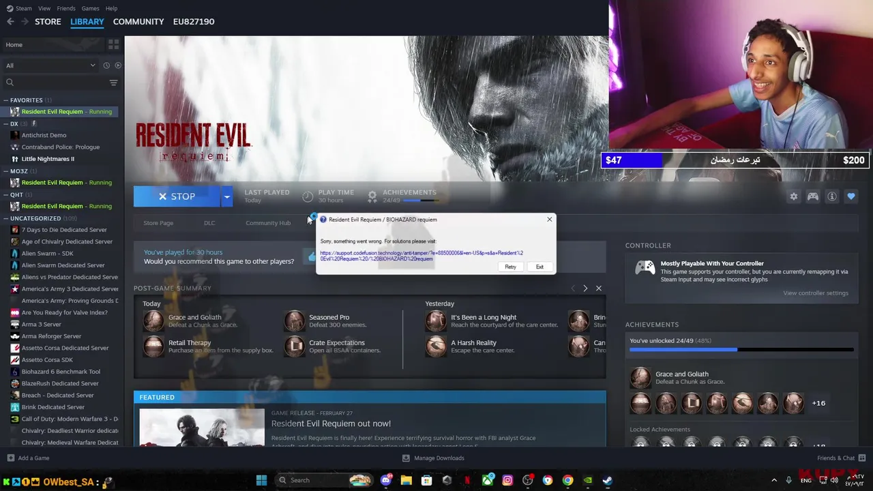
Task: Open the collections grid view icon
Action: click(113, 44)
